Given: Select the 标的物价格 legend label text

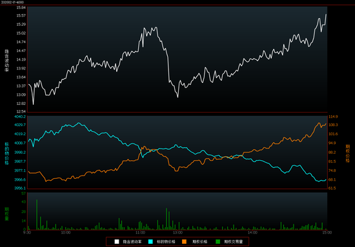Looking at the screenshot, I should coord(166,242).
